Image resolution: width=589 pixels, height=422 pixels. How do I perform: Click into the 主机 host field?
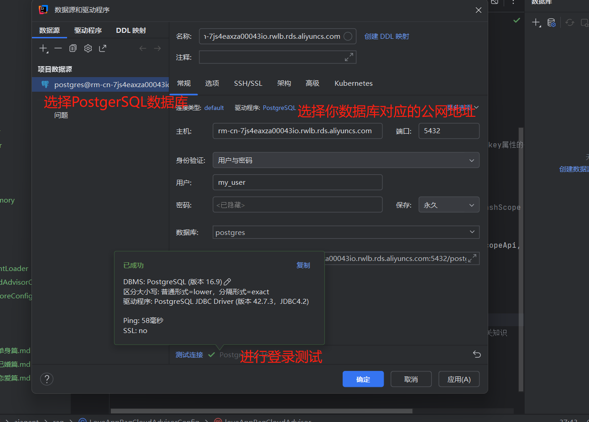[x=297, y=131]
